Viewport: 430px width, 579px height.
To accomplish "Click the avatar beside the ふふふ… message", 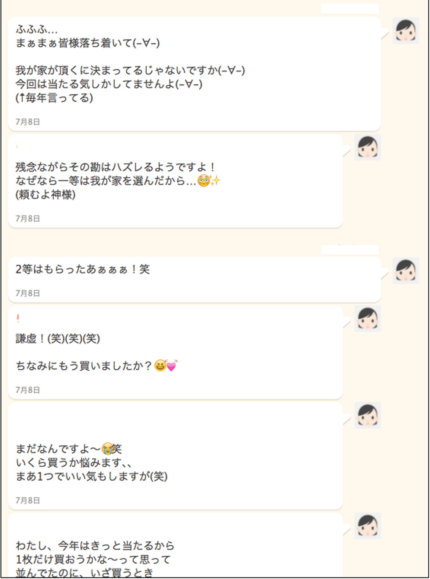I will tap(405, 30).
